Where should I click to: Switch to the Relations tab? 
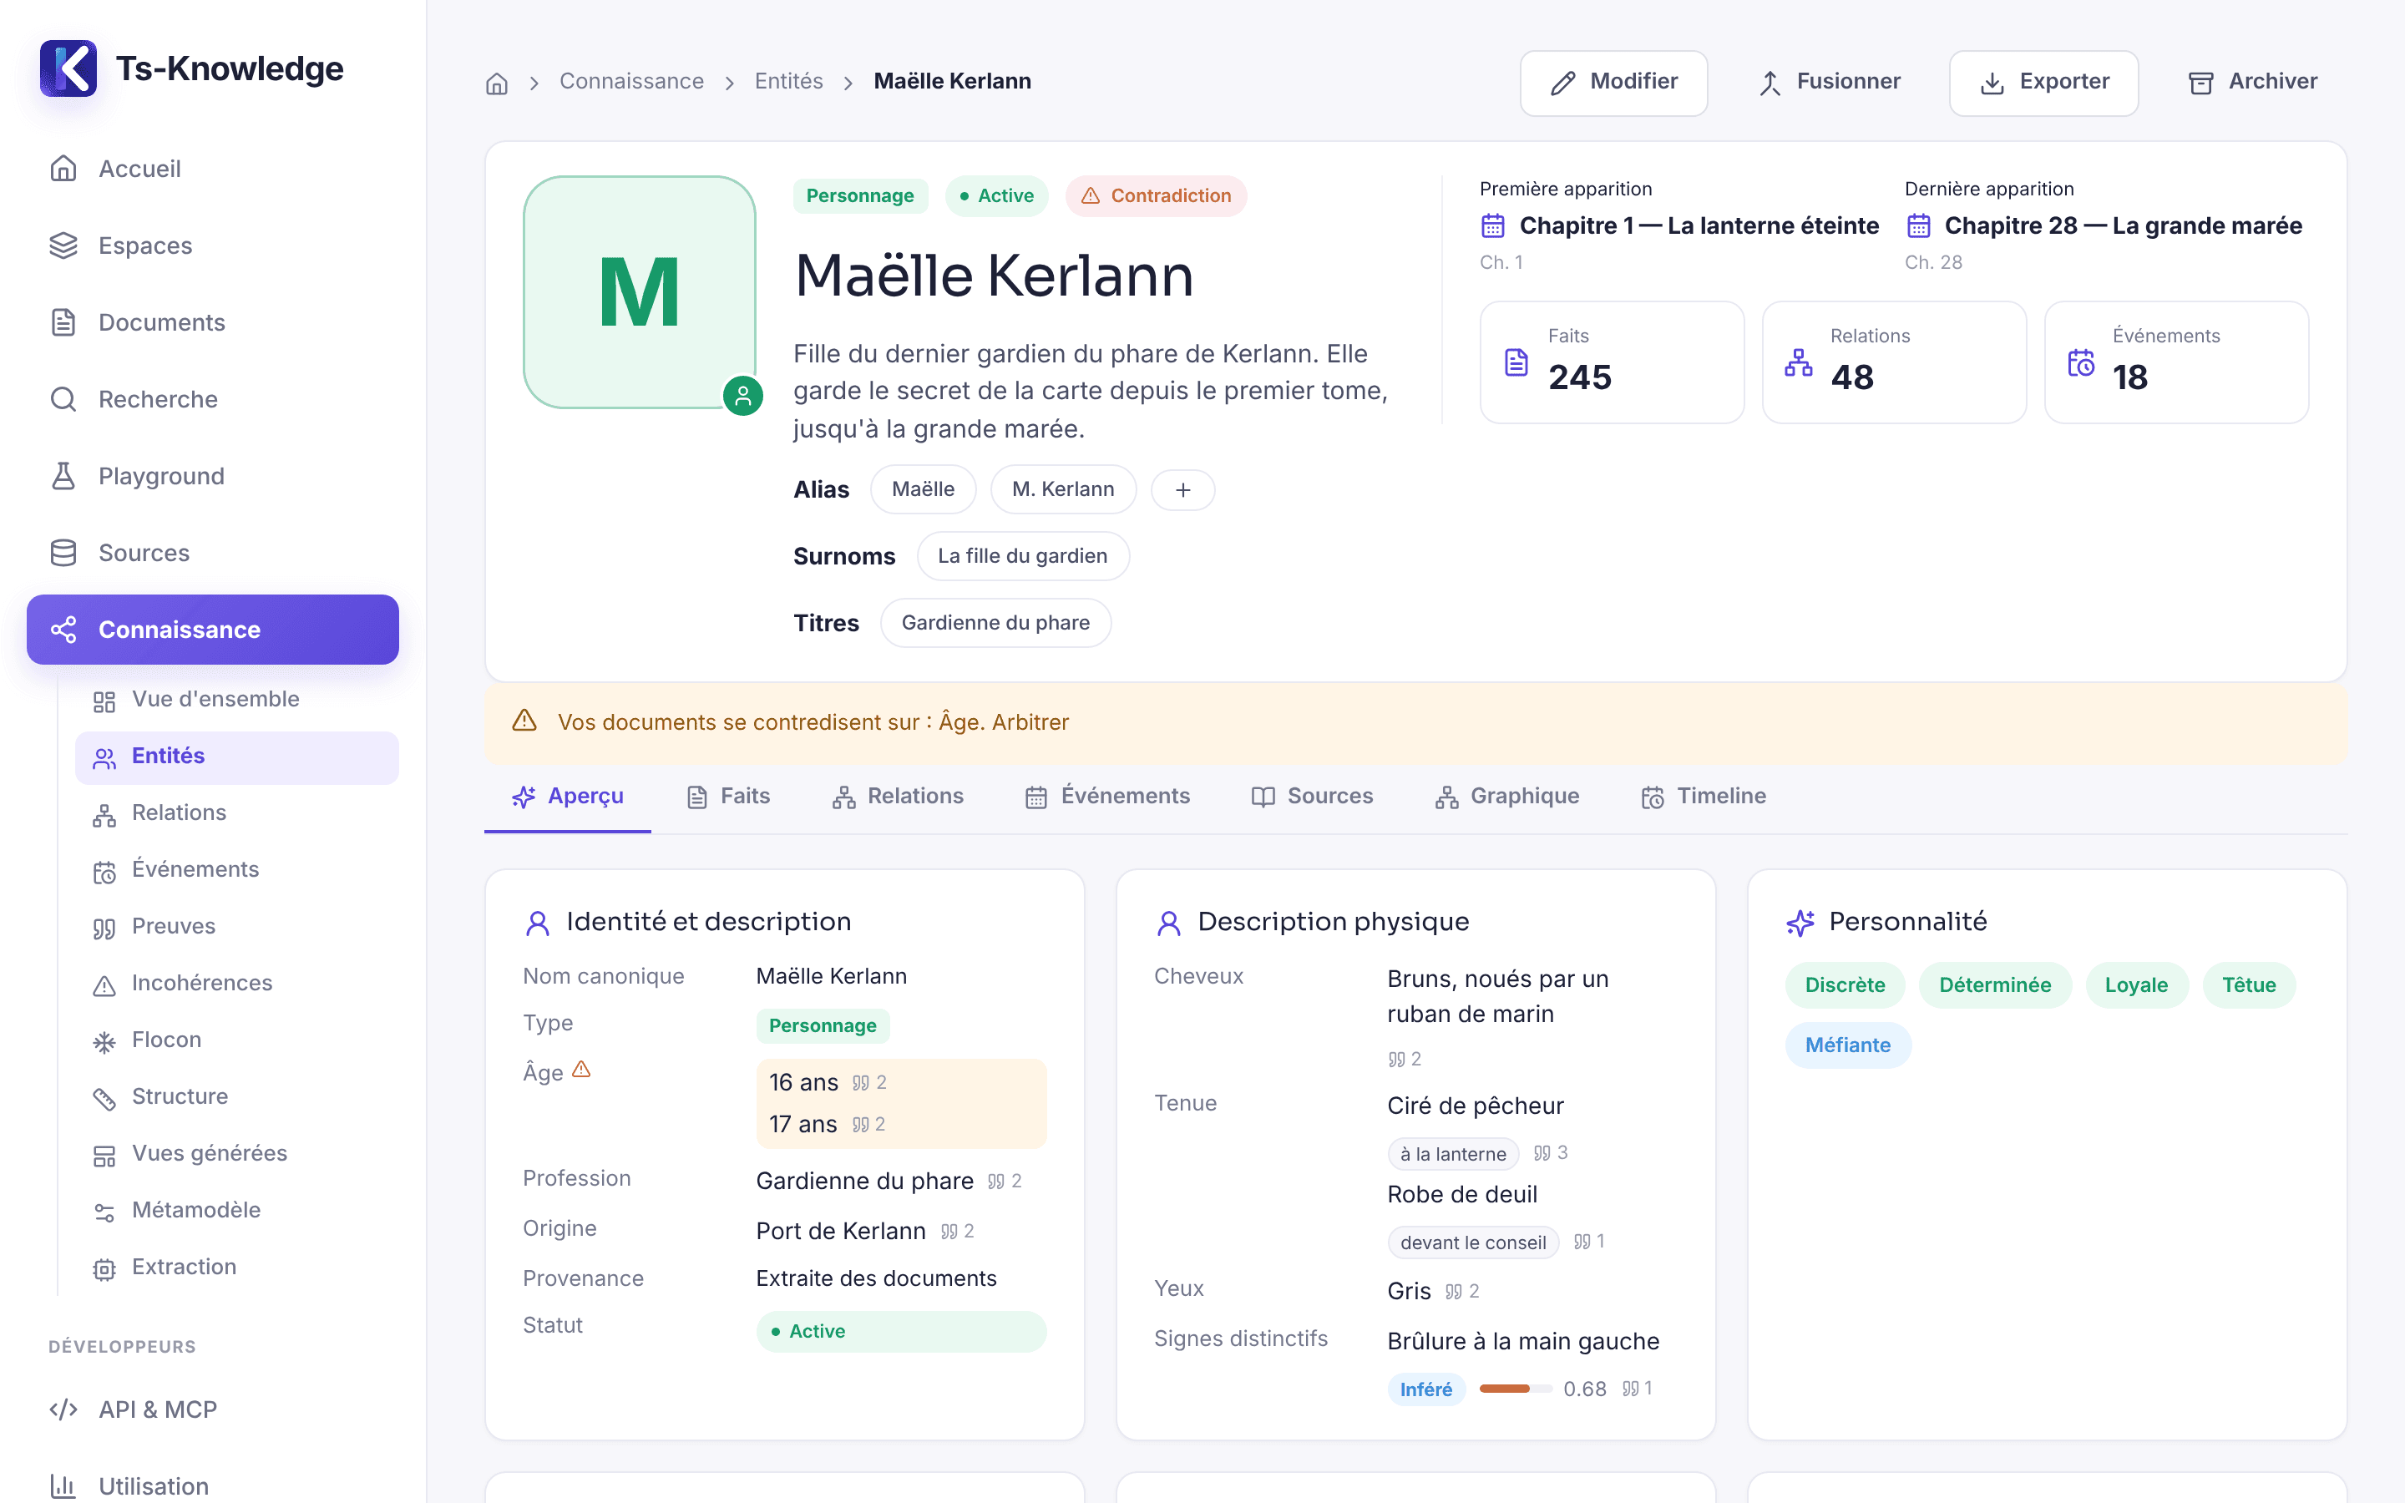click(x=898, y=797)
